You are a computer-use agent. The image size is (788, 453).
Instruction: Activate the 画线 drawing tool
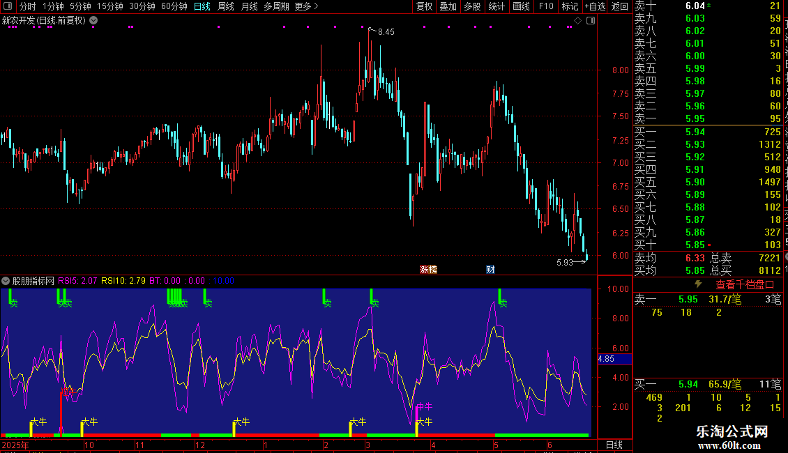(521, 6)
